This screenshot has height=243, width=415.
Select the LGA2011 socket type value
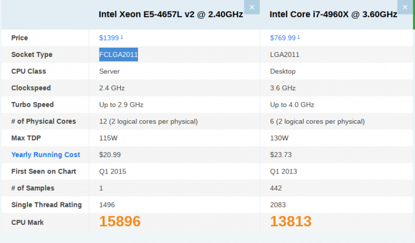coord(284,55)
